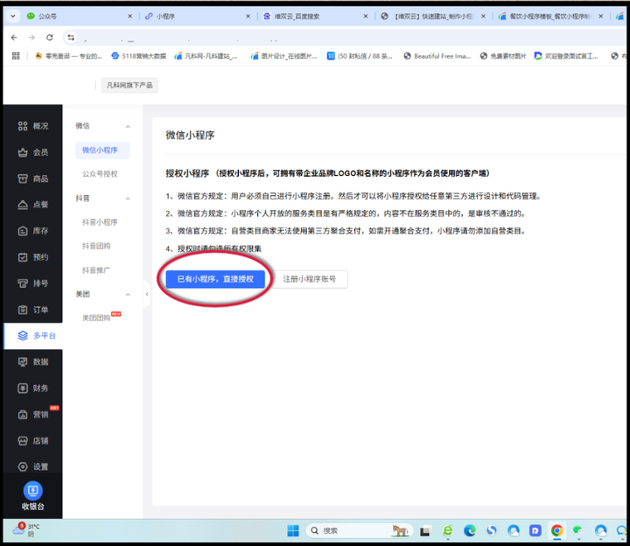Open the 设置 settings gear icon
The height and width of the screenshot is (546, 630).
[24, 466]
